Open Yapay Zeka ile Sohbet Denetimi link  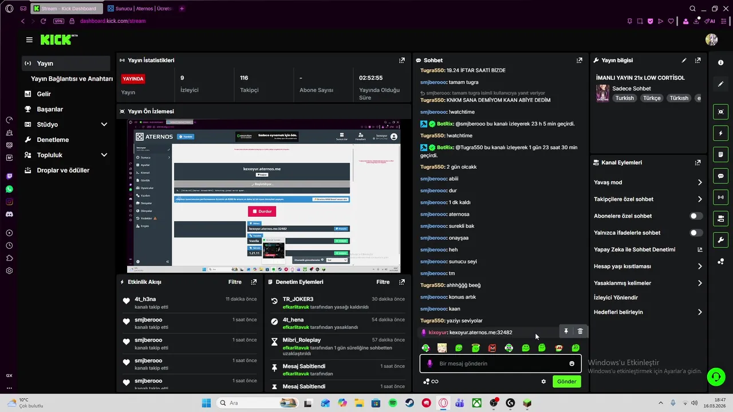tap(648, 249)
